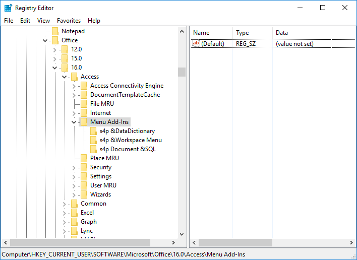The image size is (357, 260).
Task: Expand the 12.0 key
Action: (x=54, y=50)
